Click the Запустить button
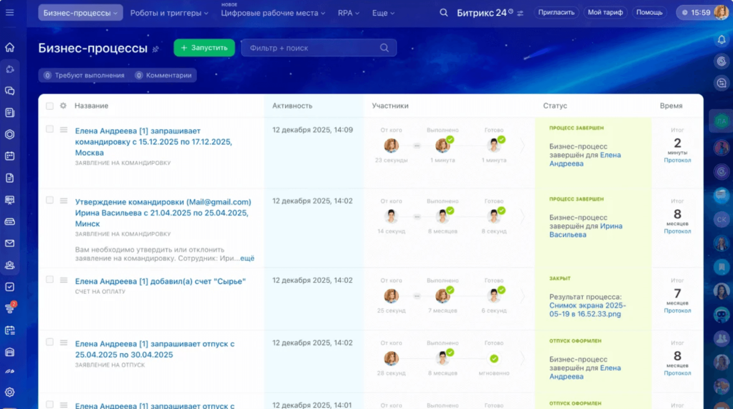733x409 pixels. [x=204, y=48]
